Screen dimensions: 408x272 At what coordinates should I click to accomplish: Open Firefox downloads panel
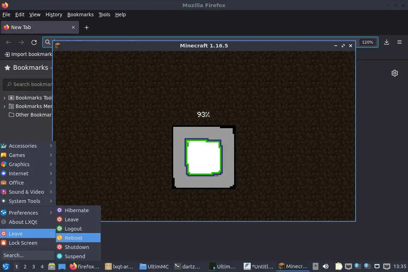click(x=386, y=42)
